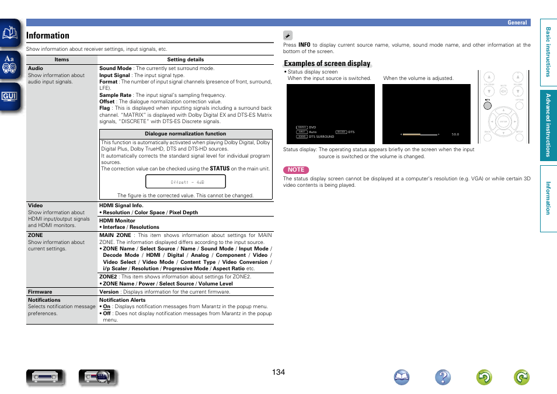Viewport: 557px width, 394px height.
Task: Click the Off notification option
Action: pos(107,313)
